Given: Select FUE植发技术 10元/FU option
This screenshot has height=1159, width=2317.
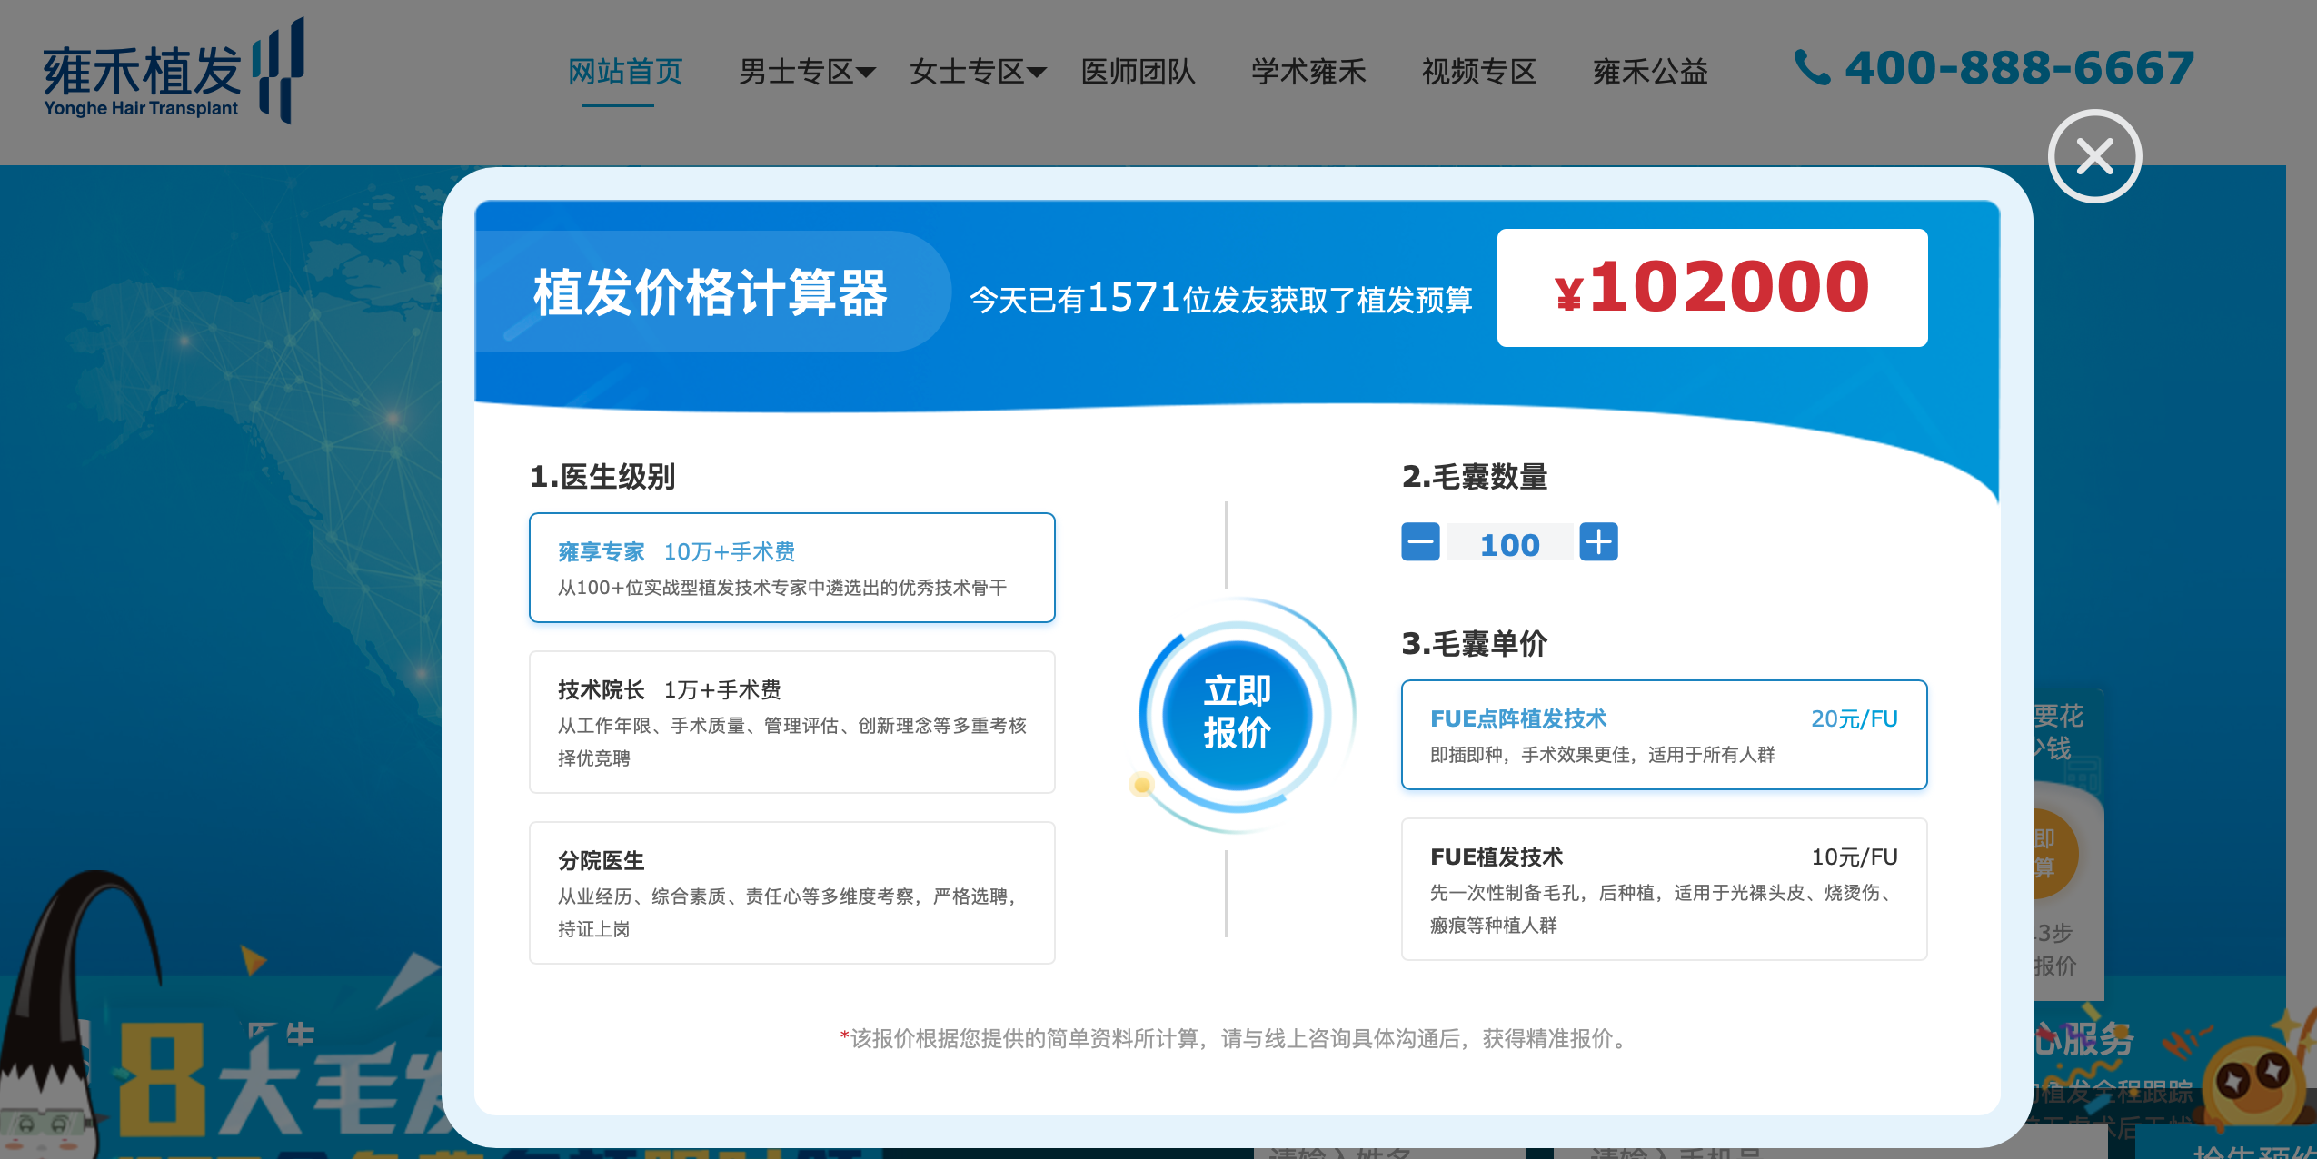Looking at the screenshot, I should 1664,889.
